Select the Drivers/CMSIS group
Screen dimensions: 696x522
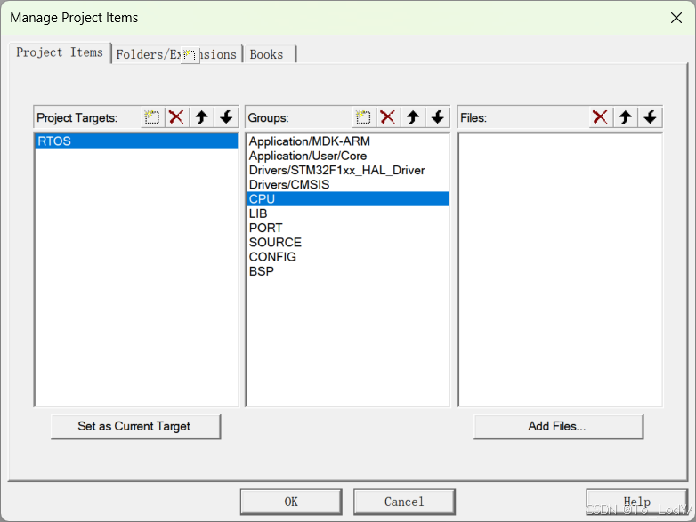pyautogui.click(x=348, y=184)
